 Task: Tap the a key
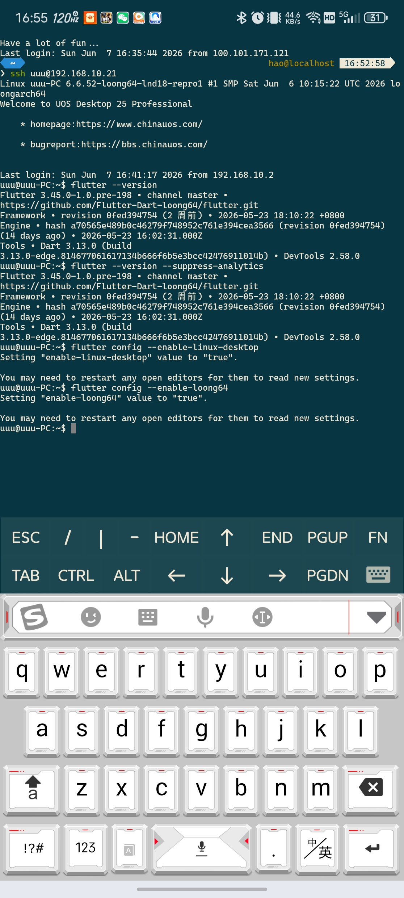click(42, 731)
